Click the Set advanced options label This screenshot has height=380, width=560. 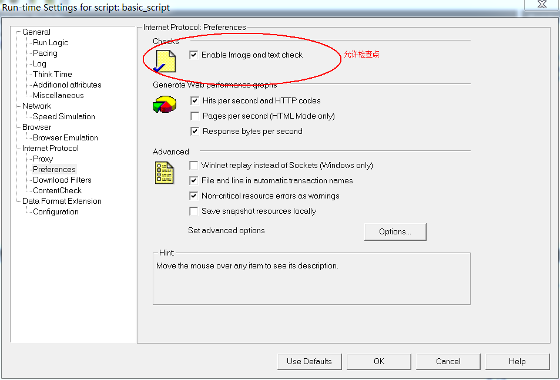click(x=226, y=230)
